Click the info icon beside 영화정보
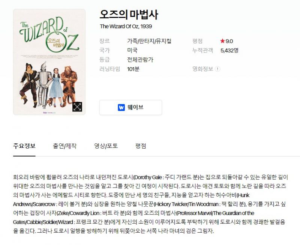This screenshot has width=300, height=245. [x=217, y=69]
